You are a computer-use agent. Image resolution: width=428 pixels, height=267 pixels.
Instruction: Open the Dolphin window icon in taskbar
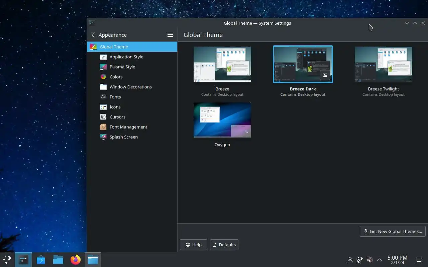pyautogui.click(x=93, y=260)
